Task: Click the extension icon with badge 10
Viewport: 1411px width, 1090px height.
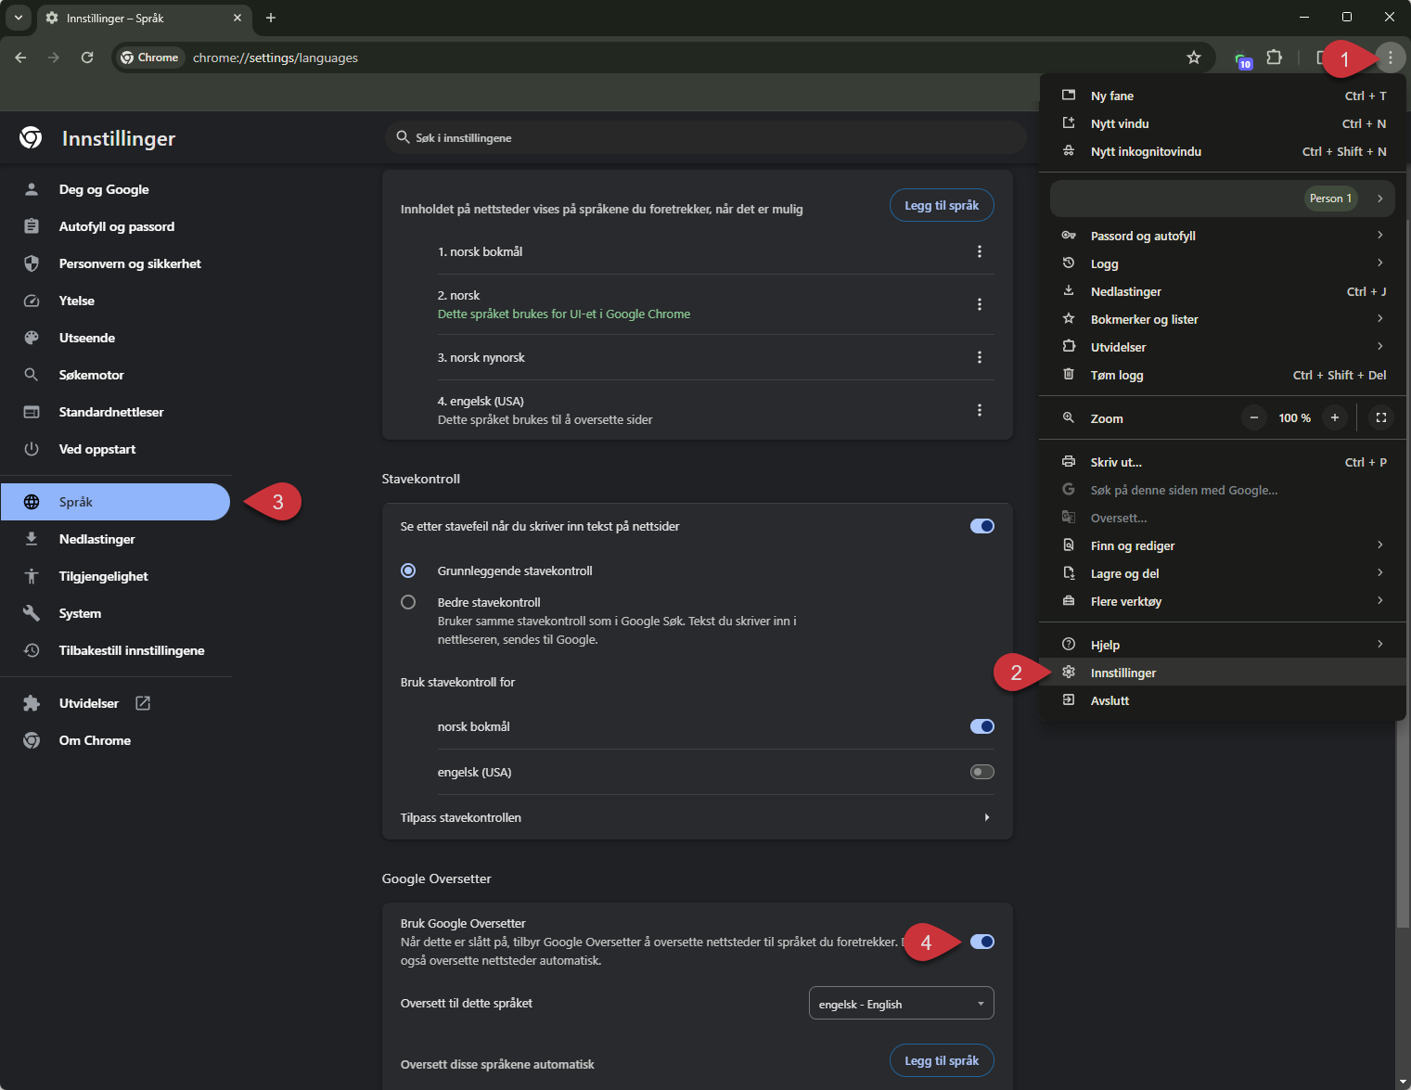Action: [x=1243, y=58]
